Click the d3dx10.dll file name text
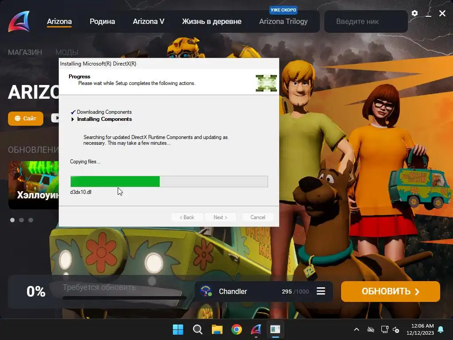The height and width of the screenshot is (340, 453). click(x=81, y=192)
